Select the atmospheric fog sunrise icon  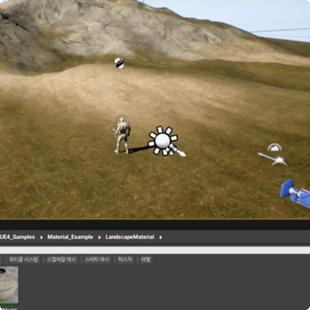point(279,161)
